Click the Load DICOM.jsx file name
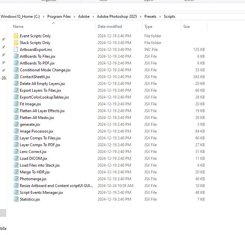 click(33, 159)
